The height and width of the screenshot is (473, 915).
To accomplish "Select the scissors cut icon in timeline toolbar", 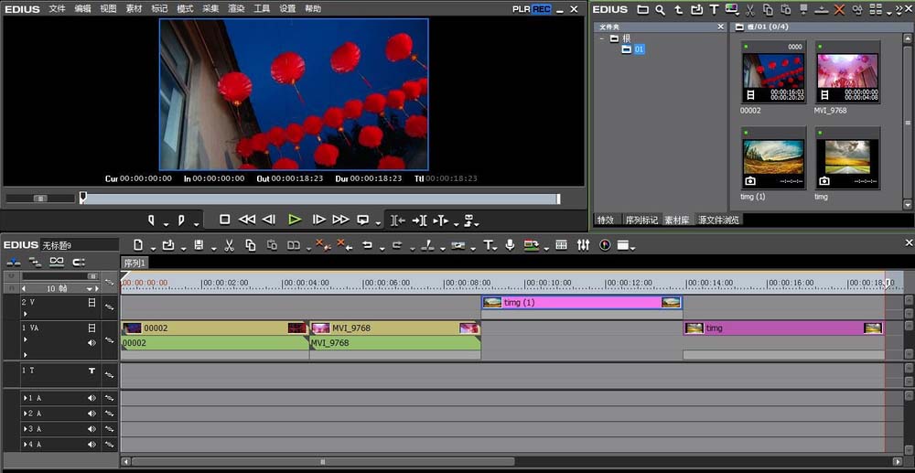I will (230, 245).
